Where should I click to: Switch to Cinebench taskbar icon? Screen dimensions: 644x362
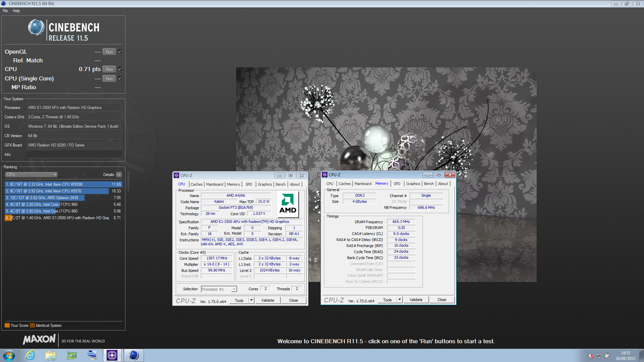pos(133,355)
